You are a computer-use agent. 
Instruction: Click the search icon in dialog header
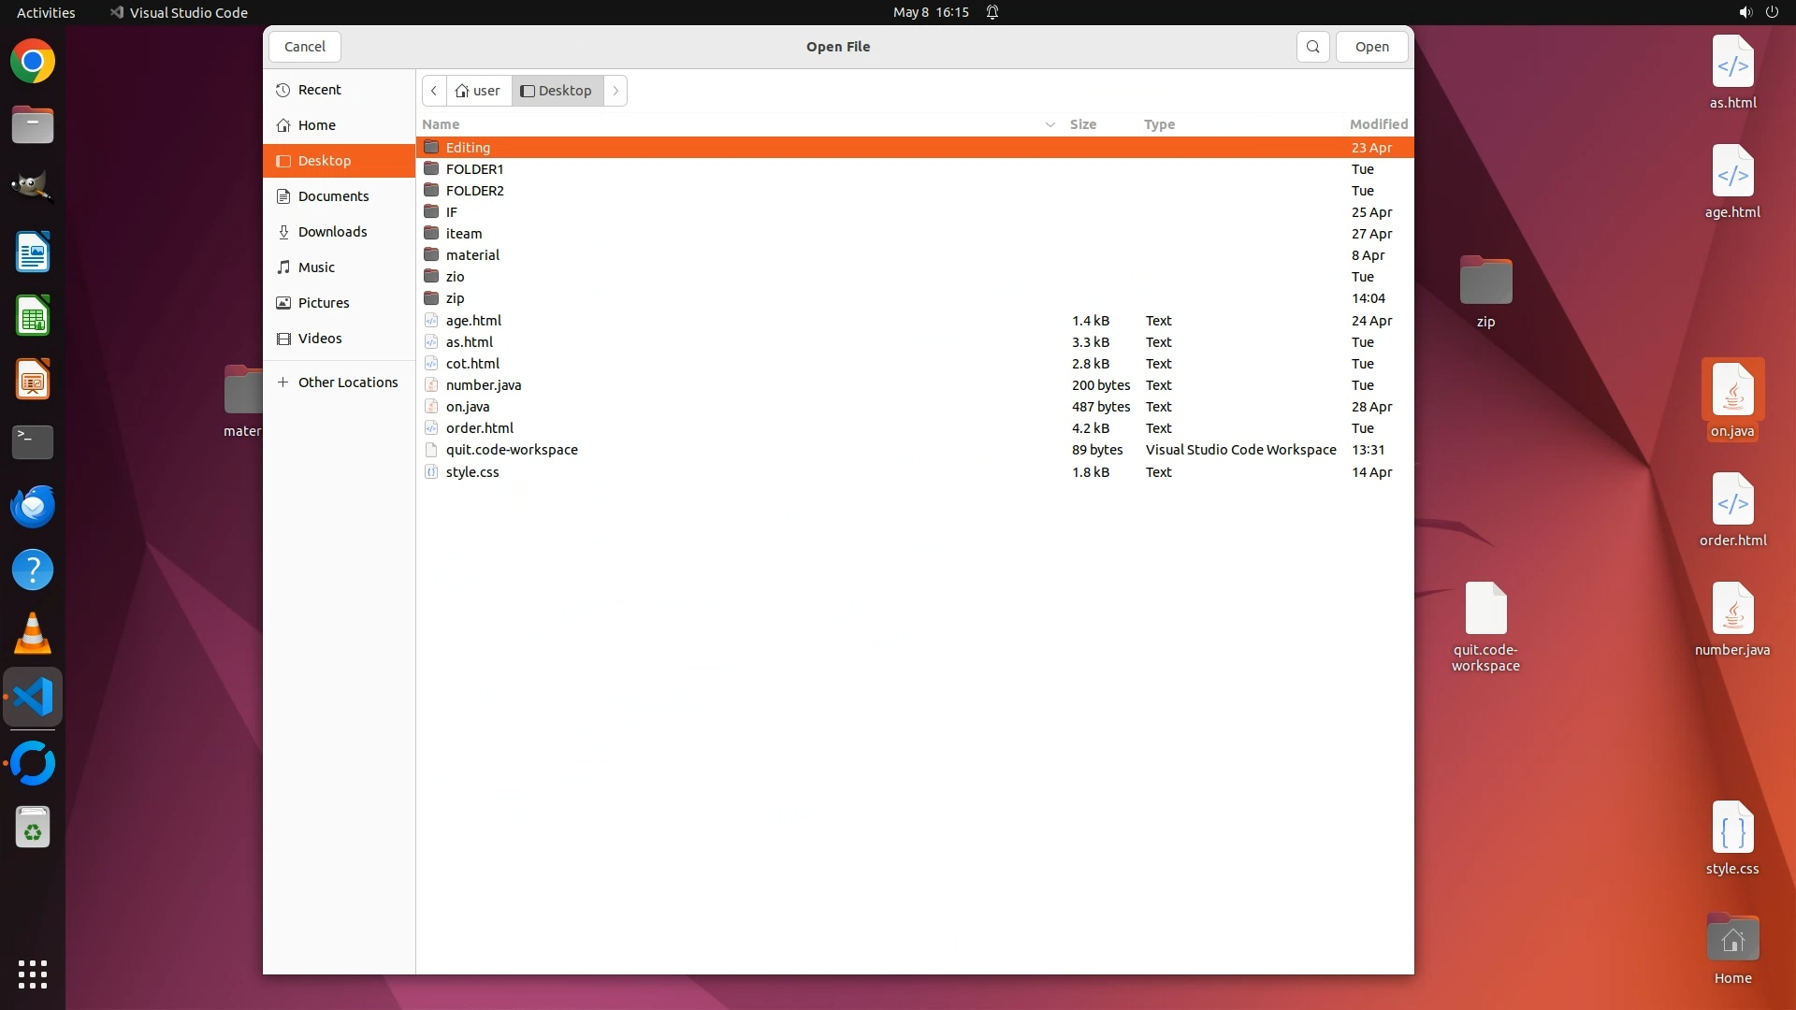[1312, 47]
